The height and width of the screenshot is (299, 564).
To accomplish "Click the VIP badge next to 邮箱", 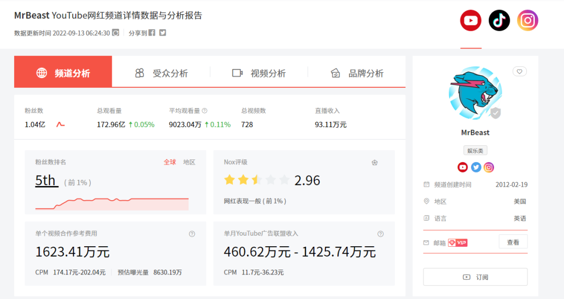I will [x=457, y=243].
